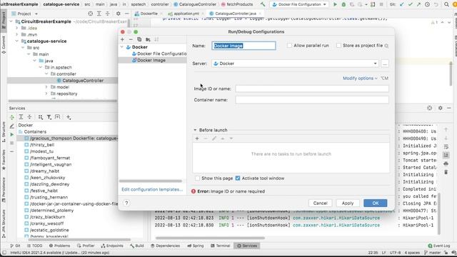Click console output horizontal scrollbar
457x257 pixels.
(210, 238)
